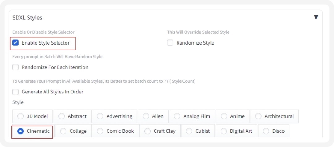The height and width of the screenshot is (147, 334).
Task: Click the selected Cinematic style
Action: (x=20, y=131)
